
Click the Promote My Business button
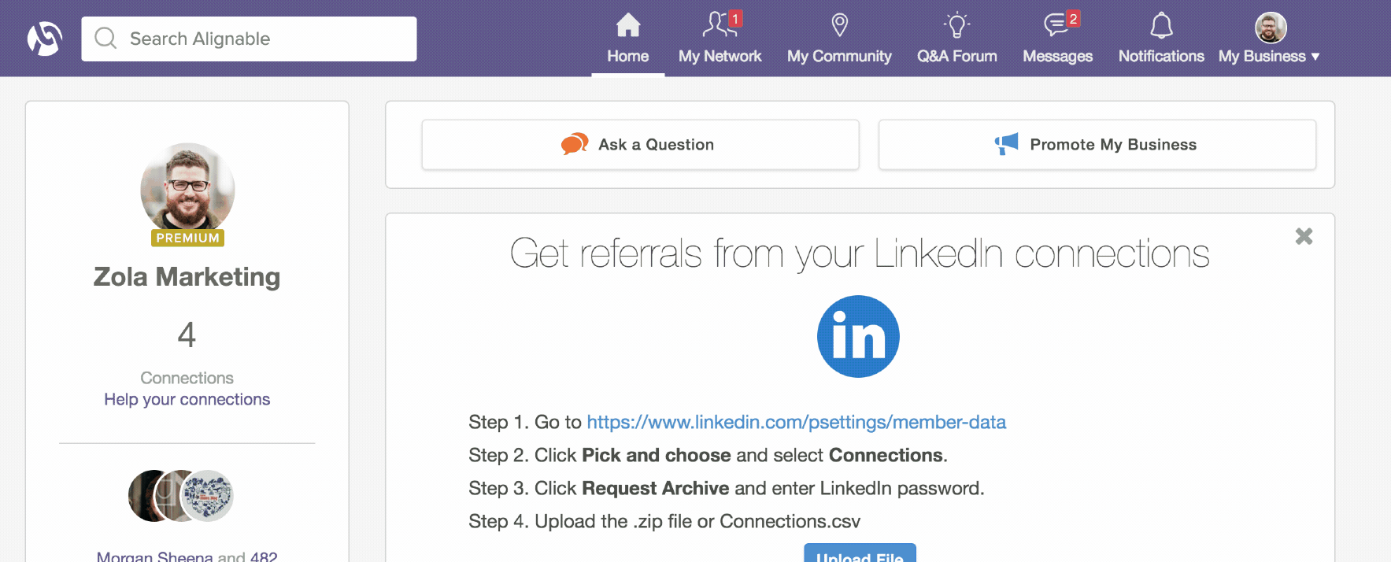click(x=1097, y=145)
